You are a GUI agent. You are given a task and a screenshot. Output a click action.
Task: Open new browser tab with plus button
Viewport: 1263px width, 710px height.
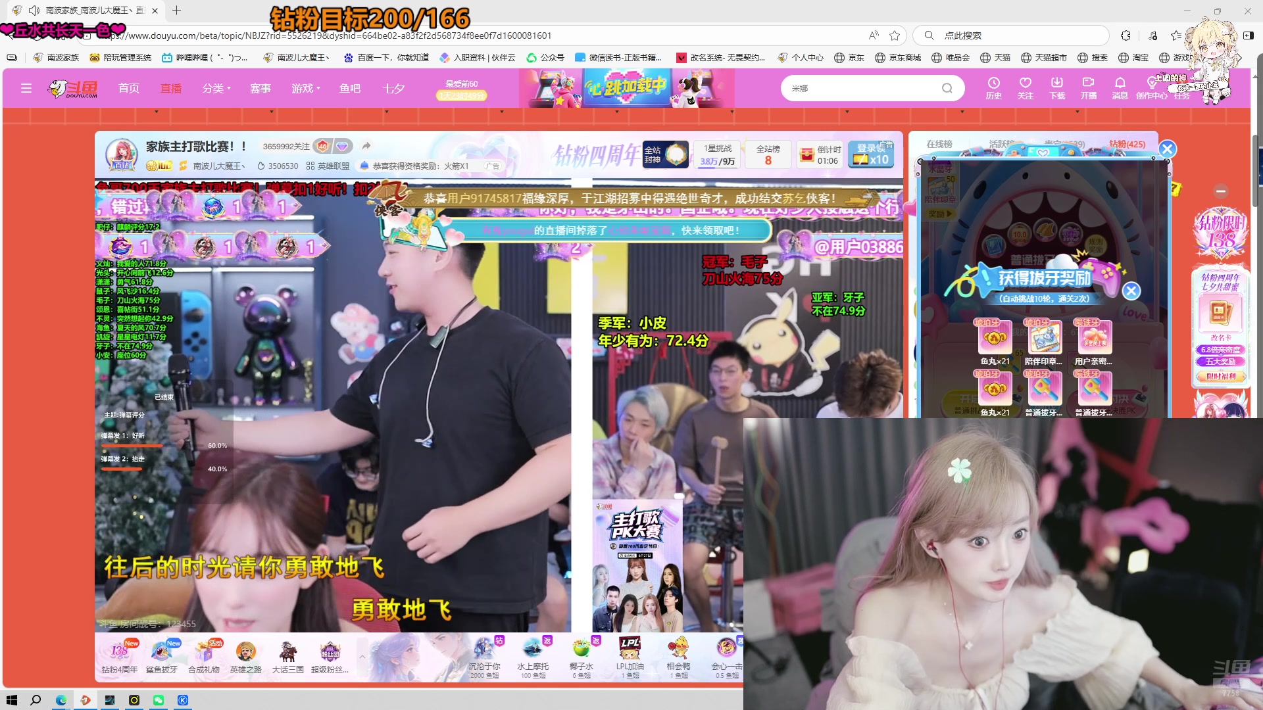pyautogui.click(x=176, y=11)
